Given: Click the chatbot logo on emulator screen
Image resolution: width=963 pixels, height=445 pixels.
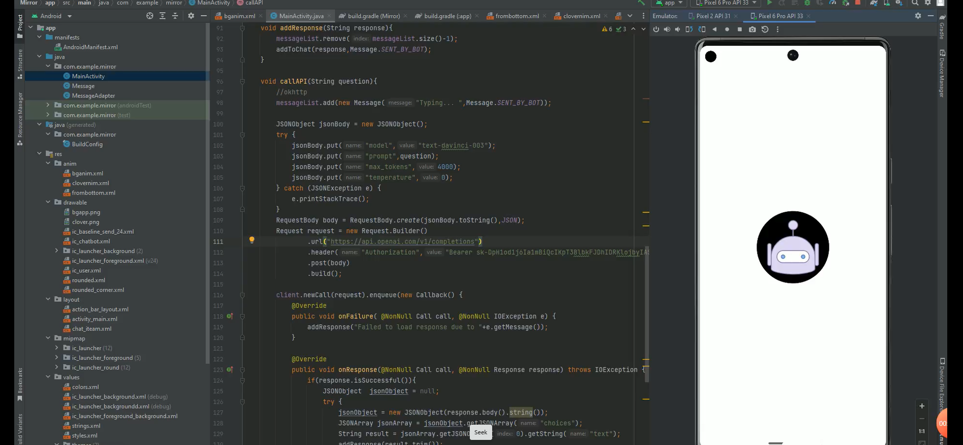Looking at the screenshot, I should click(x=792, y=247).
